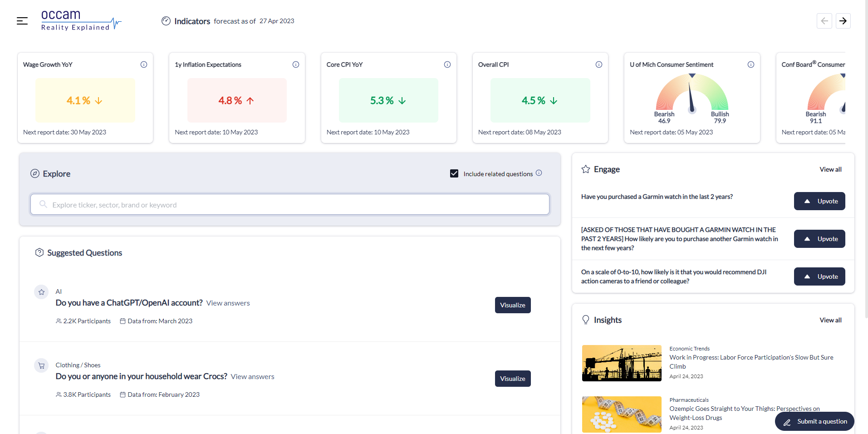Click the Indicators clock icon in header
Viewport: 868px width, 434px height.
166,21
